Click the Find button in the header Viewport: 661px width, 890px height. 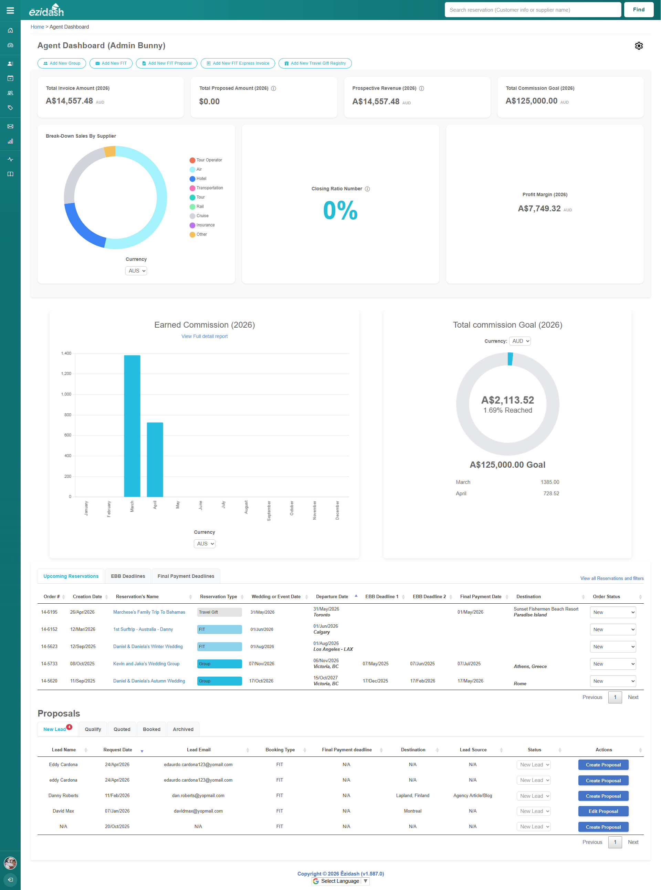click(639, 10)
